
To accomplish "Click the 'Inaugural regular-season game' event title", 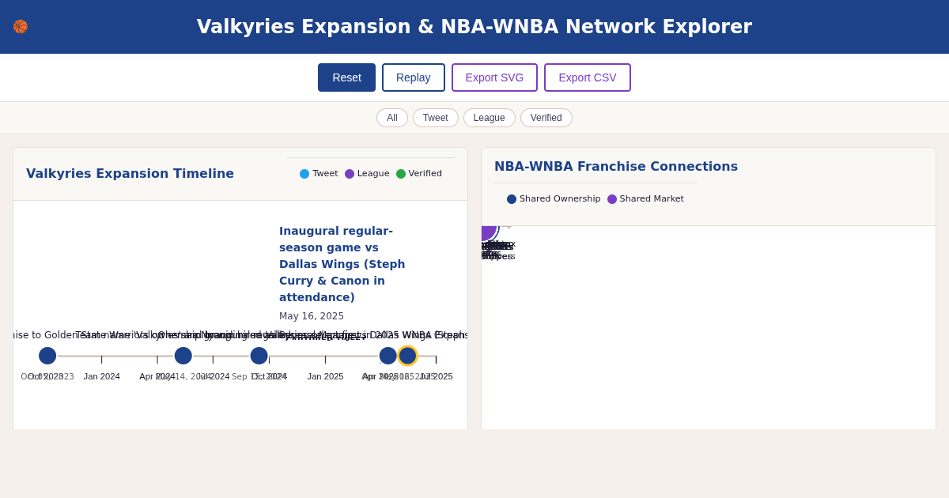I will pyautogui.click(x=342, y=264).
